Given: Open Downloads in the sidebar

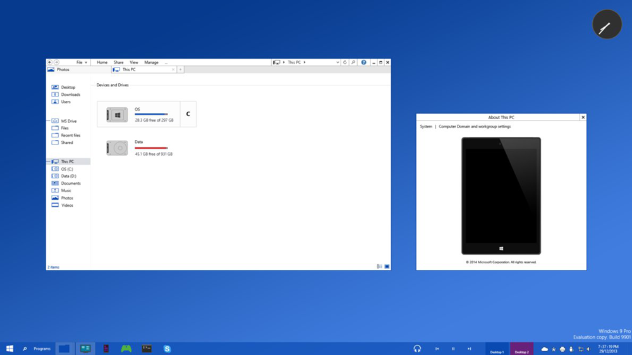Looking at the screenshot, I should [x=66, y=95].
